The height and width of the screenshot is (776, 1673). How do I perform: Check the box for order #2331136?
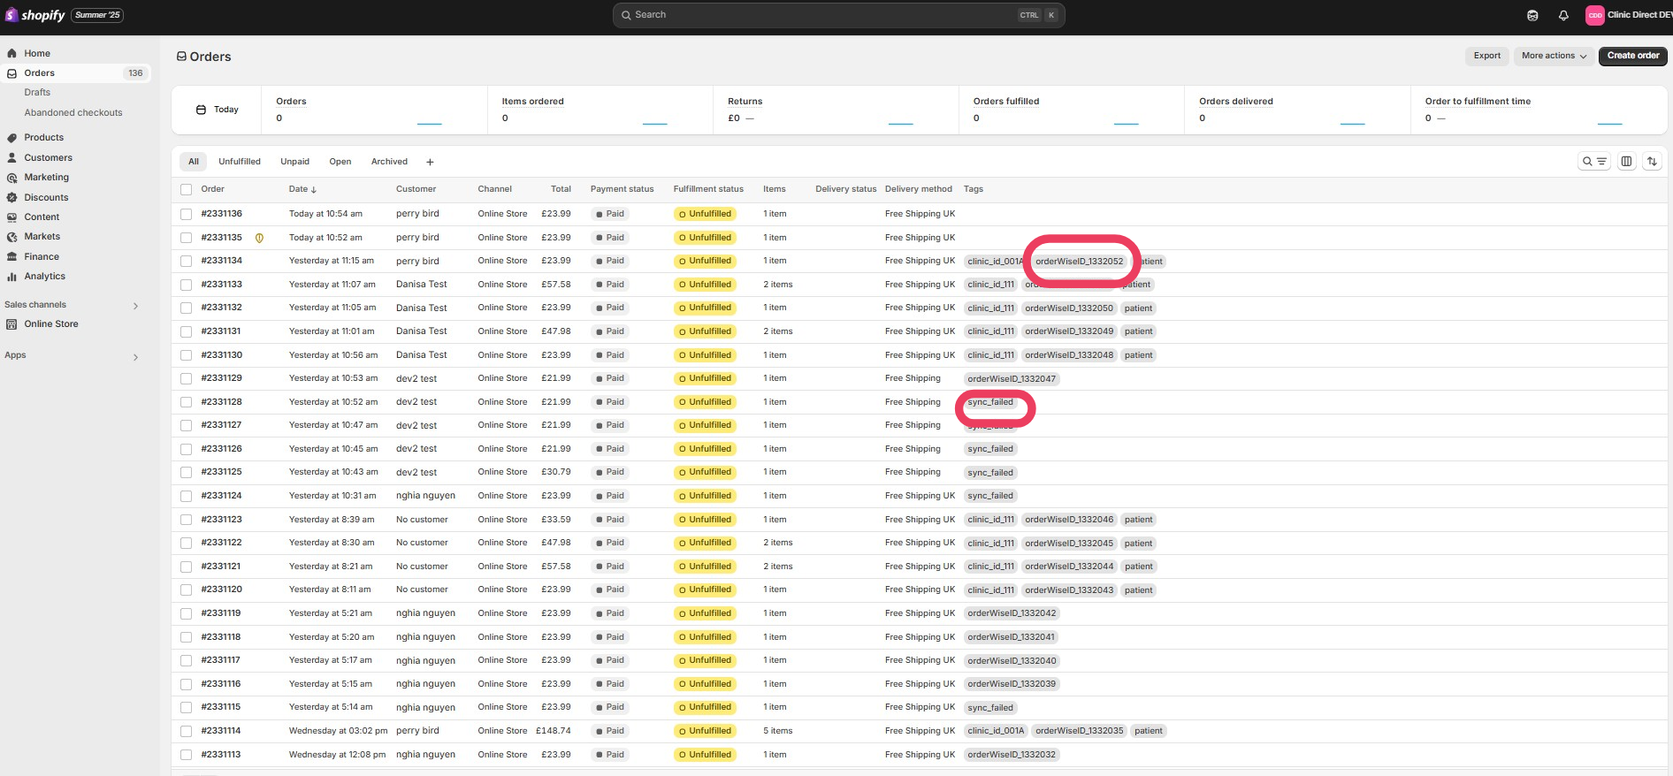(x=186, y=214)
